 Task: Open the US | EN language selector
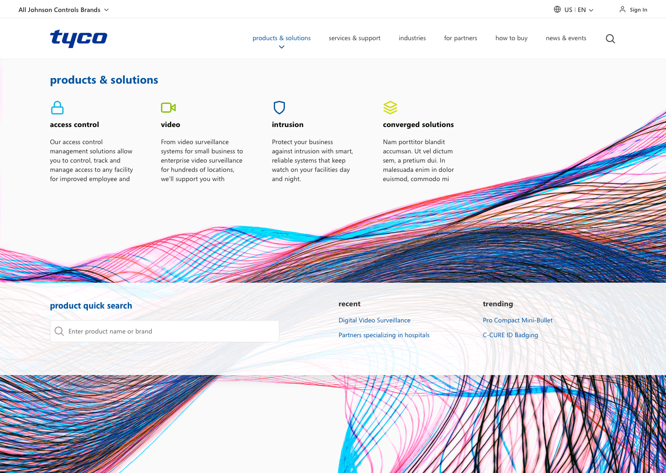(x=573, y=10)
